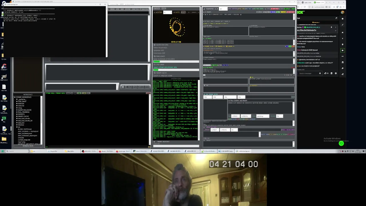This screenshot has width=366, height=206.
Task: Select context_swap.dat in workspace list
Action: [x=24, y=140]
